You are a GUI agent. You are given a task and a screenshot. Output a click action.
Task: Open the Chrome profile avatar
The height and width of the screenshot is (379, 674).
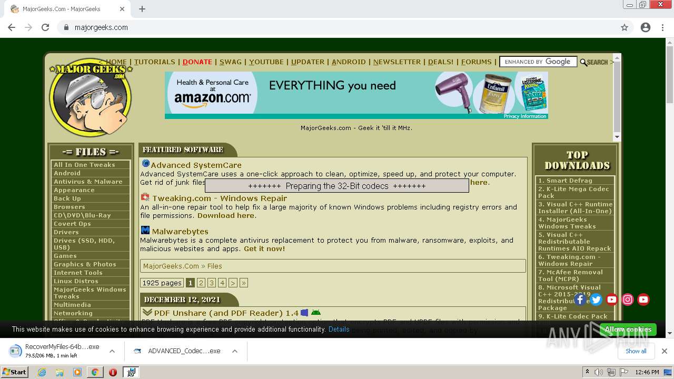click(x=646, y=27)
